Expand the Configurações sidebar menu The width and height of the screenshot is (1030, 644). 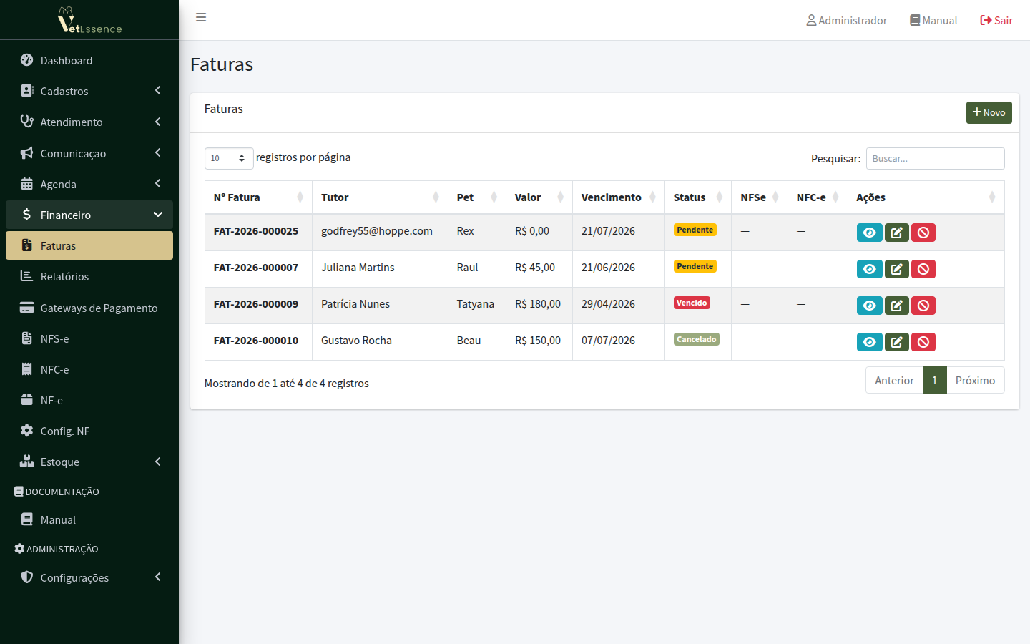coord(89,577)
